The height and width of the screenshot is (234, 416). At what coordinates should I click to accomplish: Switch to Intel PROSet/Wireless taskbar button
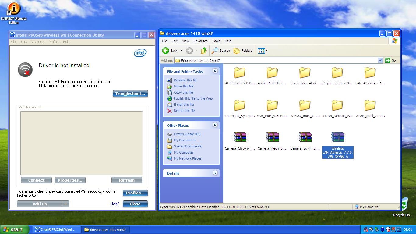coord(56,229)
